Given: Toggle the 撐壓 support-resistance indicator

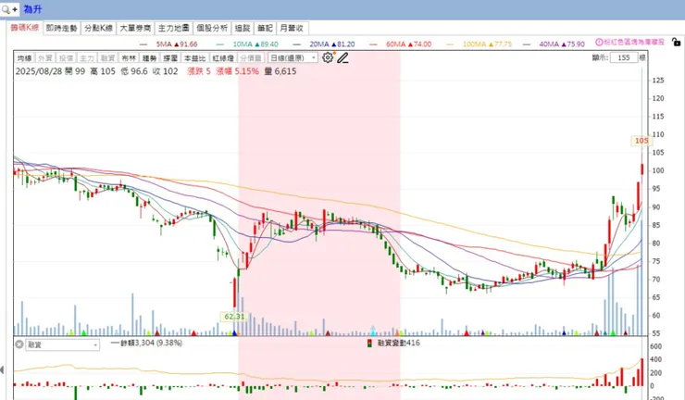Looking at the screenshot, I should (170, 58).
